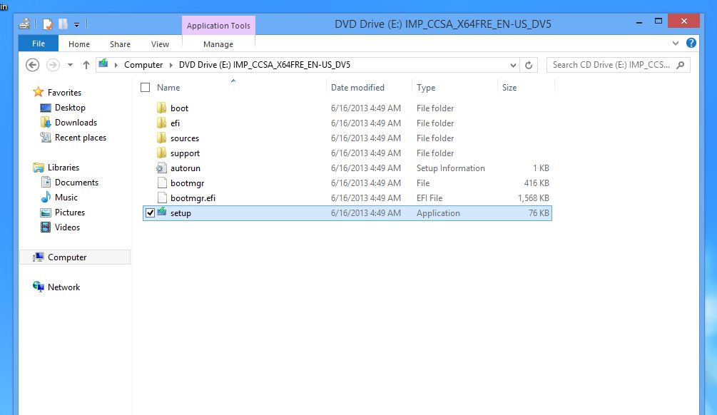Expand the ribbon with the chevron
The image size is (717, 415).
pos(676,43)
